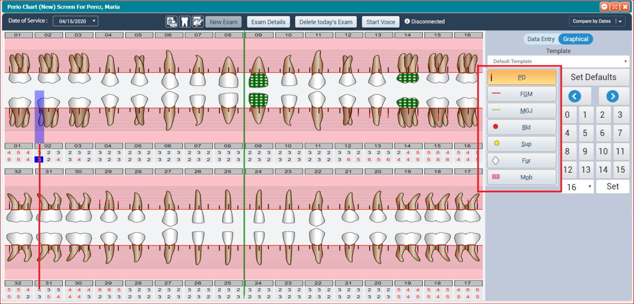The height and width of the screenshot is (304, 634).
Task: Click the Disconnected status text
Action: coord(428,22)
